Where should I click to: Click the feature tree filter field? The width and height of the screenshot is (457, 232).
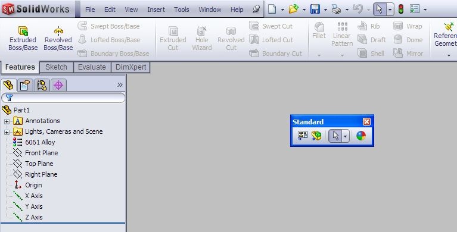point(63,98)
